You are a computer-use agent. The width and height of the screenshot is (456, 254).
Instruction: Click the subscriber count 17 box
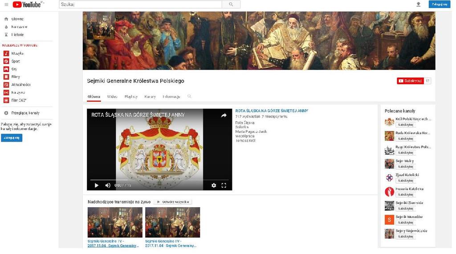[427, 81]
